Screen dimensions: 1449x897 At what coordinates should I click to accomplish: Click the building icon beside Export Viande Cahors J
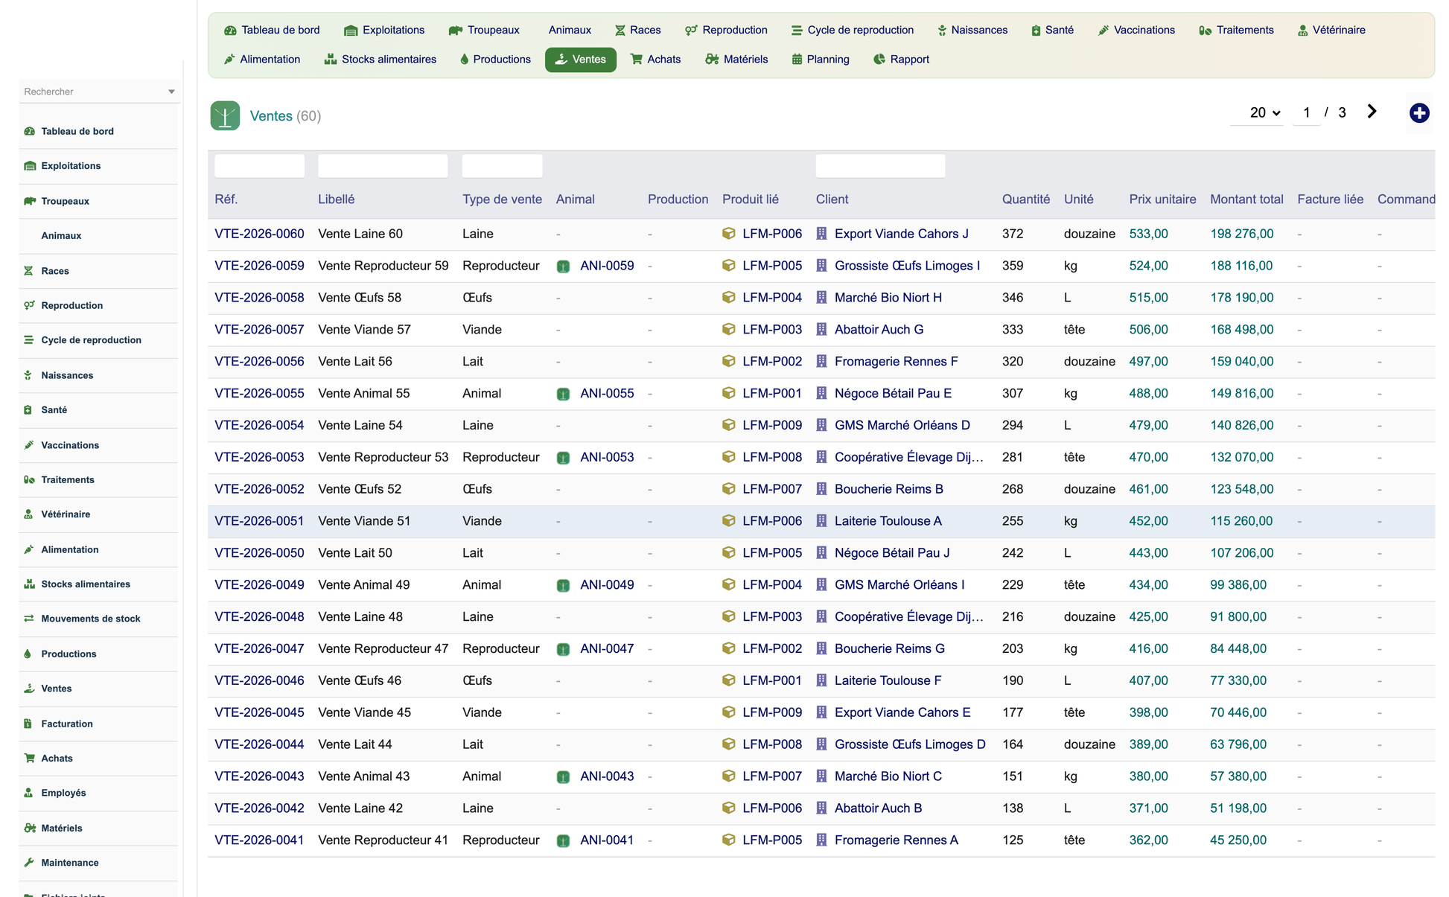(x=821, y=234)
